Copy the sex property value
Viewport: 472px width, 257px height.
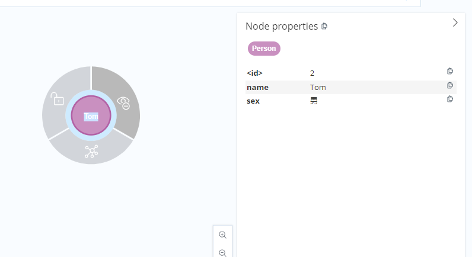pyautogui.click(x=449, y=99)
